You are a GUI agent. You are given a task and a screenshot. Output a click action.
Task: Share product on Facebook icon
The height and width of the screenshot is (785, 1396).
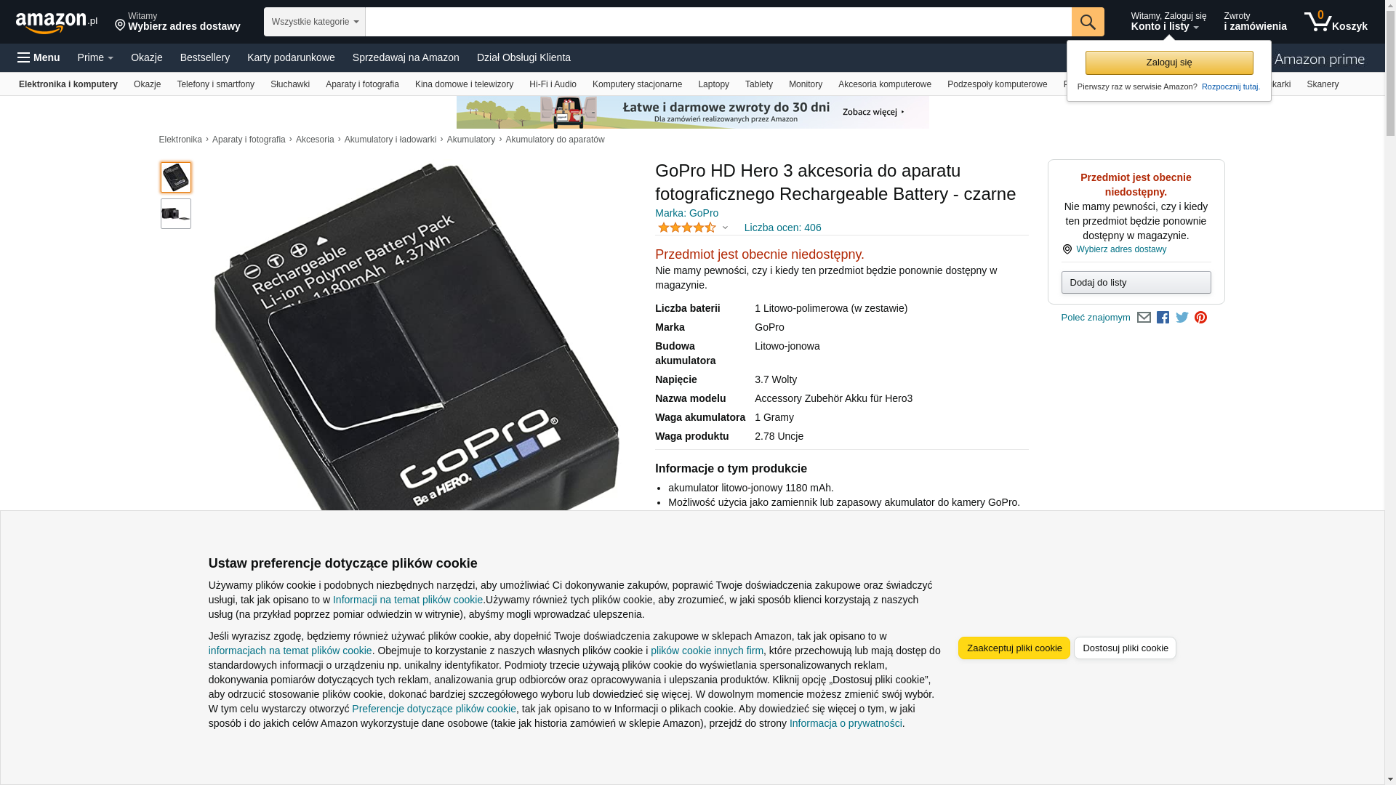[x=1163, y=318]
